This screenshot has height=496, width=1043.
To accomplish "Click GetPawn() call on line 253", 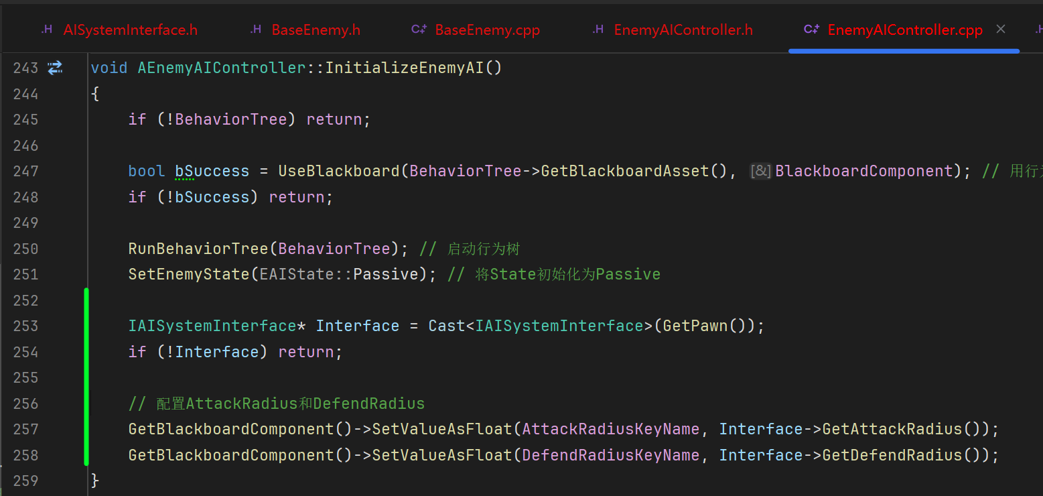I will 704,326.
